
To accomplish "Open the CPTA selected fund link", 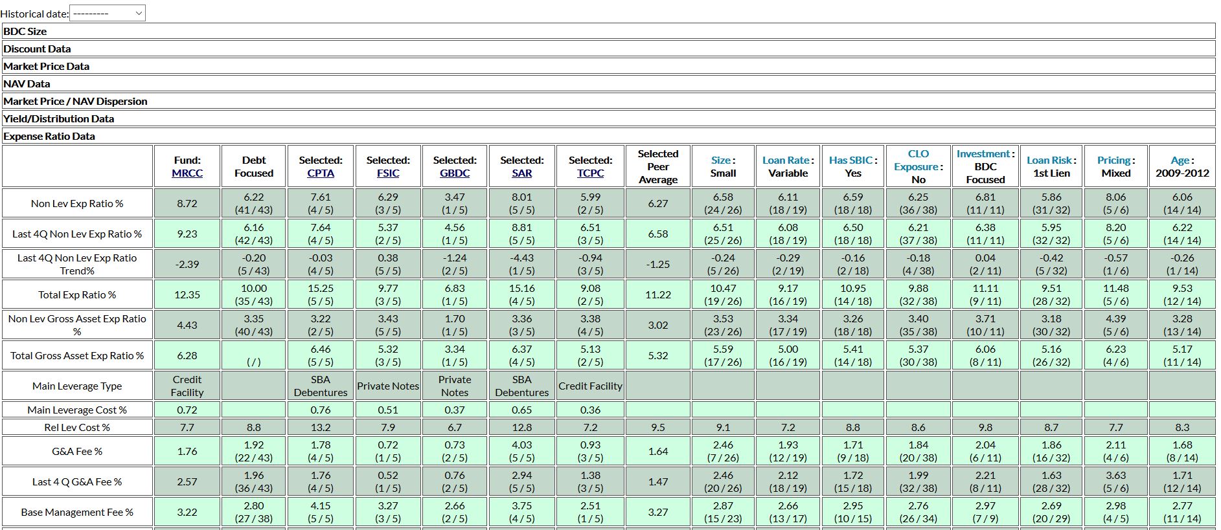I will point(321,173).
